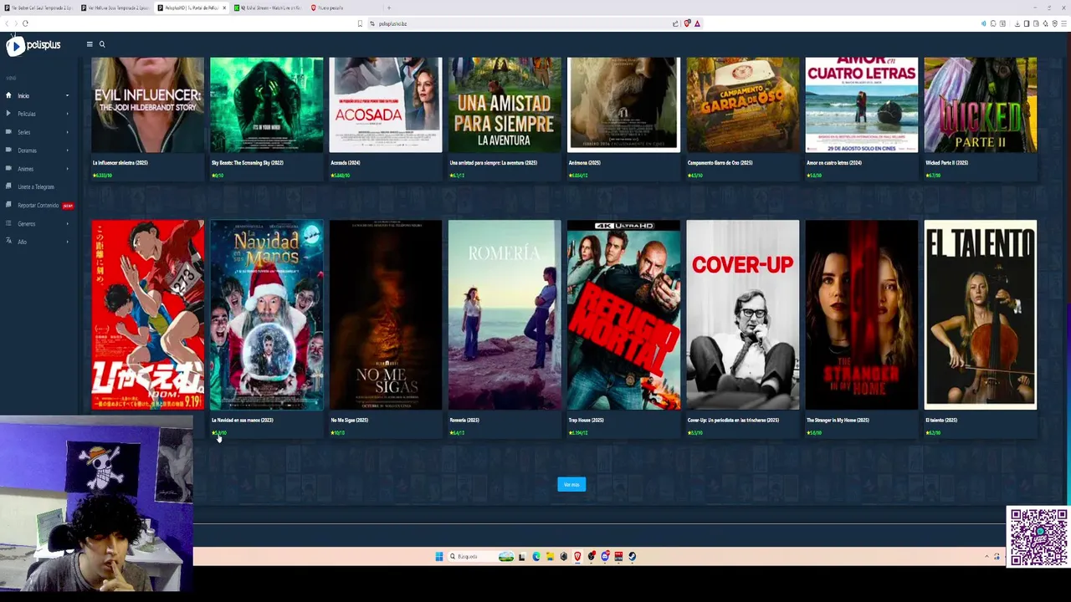Open La Navidad en sus Manos poster
1071x602 pixels.
click(x=267, y=315)
